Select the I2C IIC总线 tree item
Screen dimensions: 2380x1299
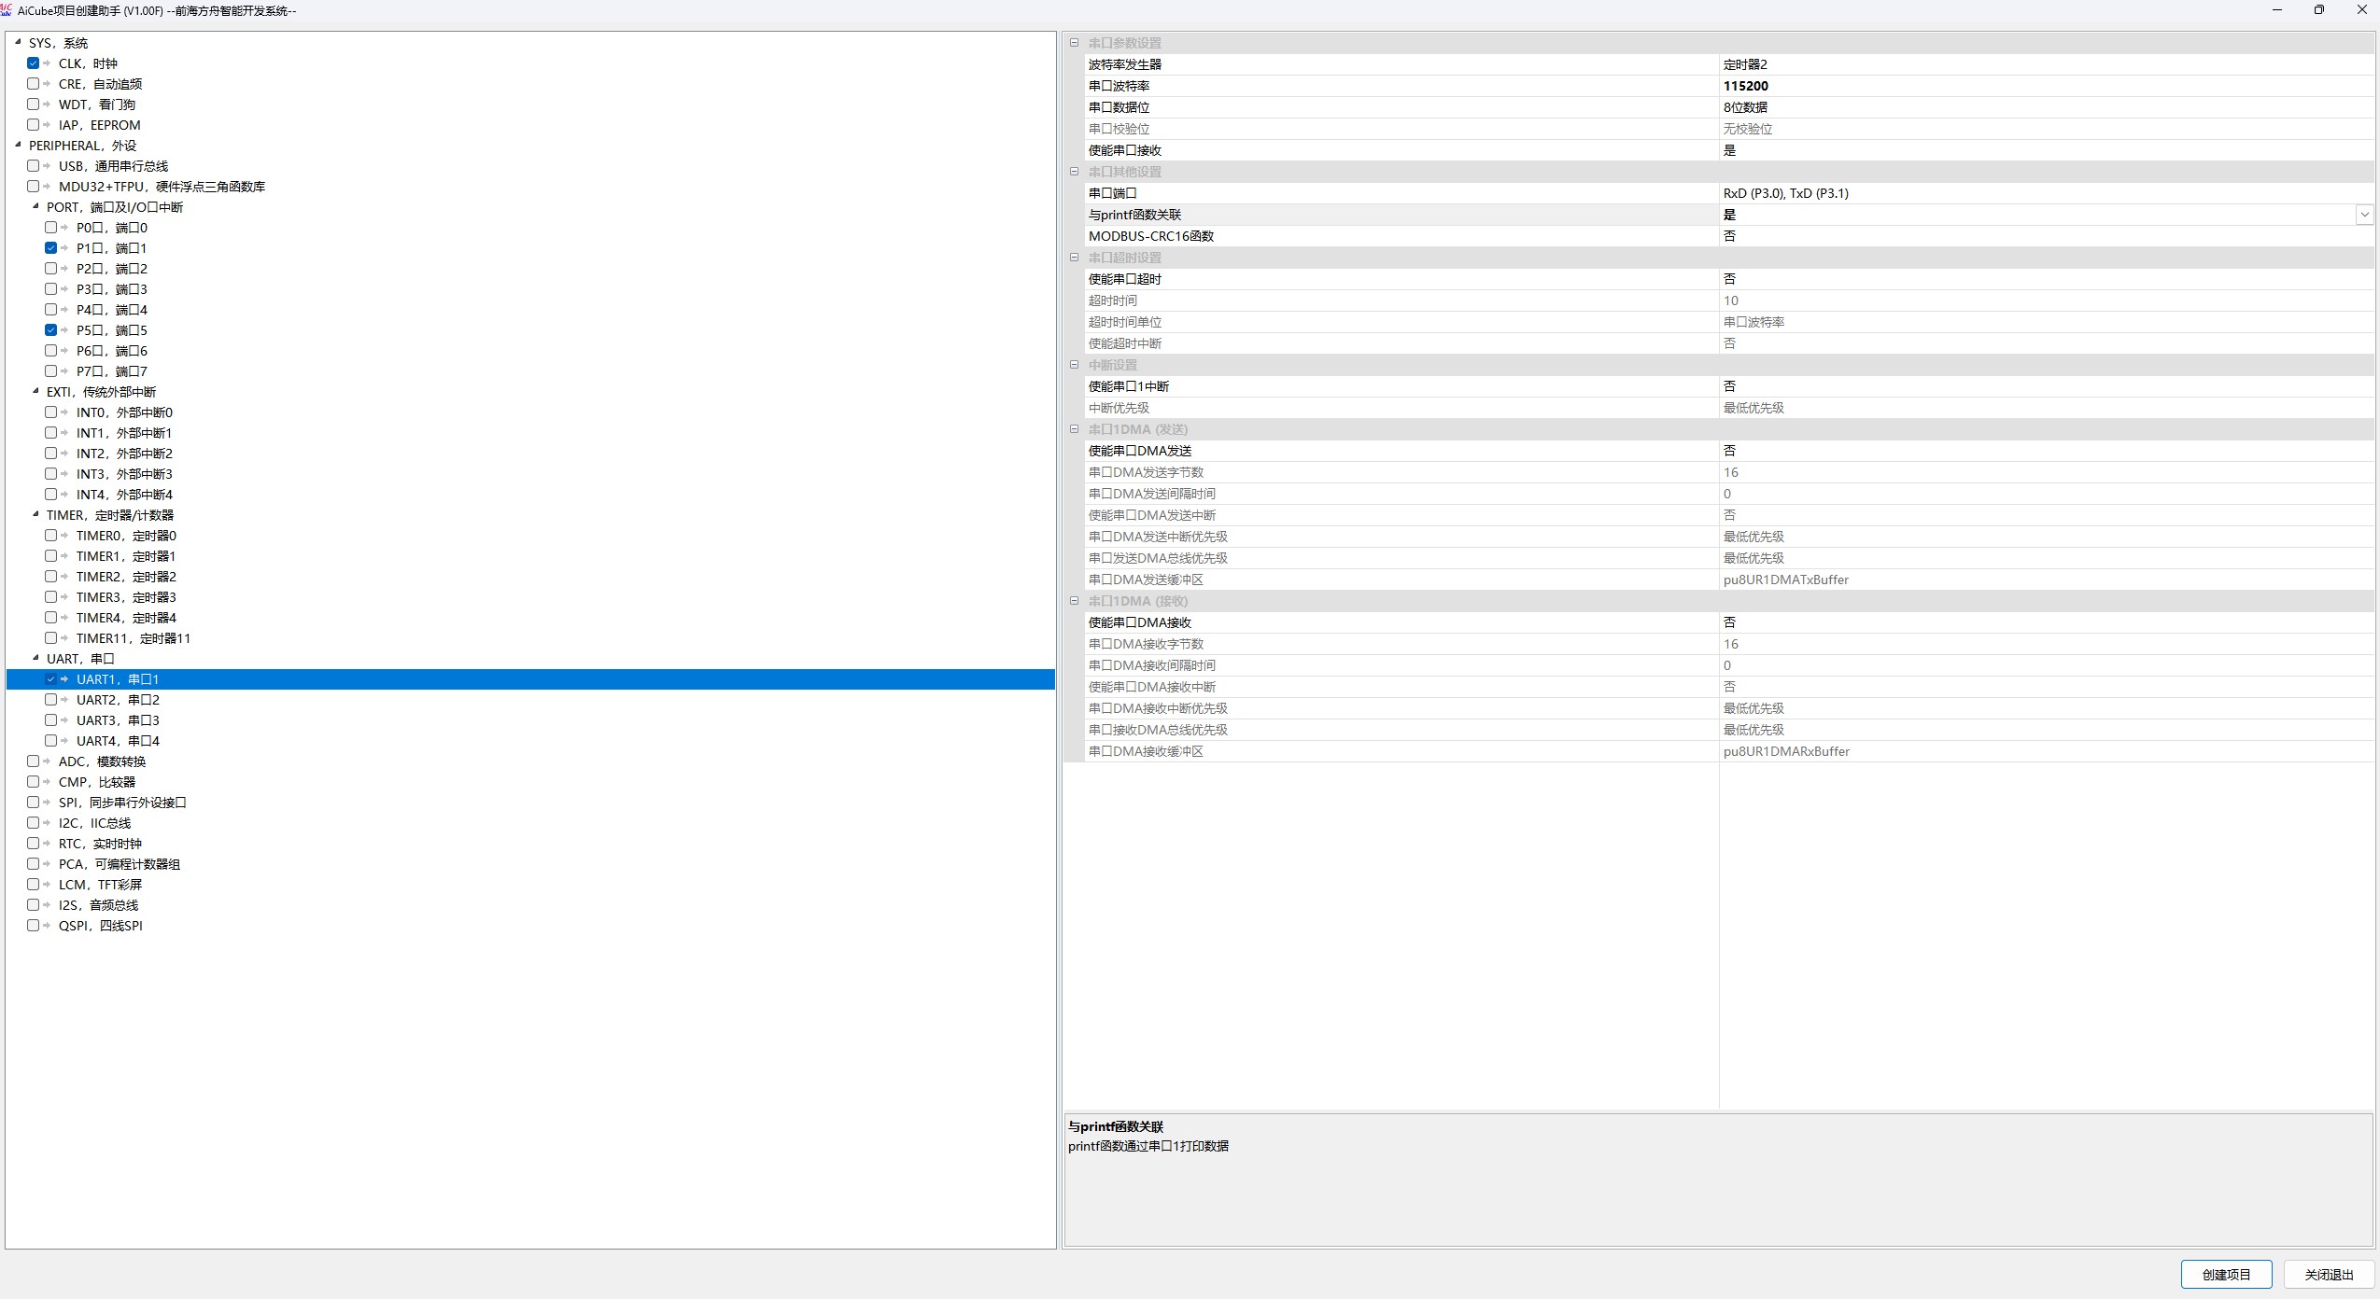click(94, 823)
